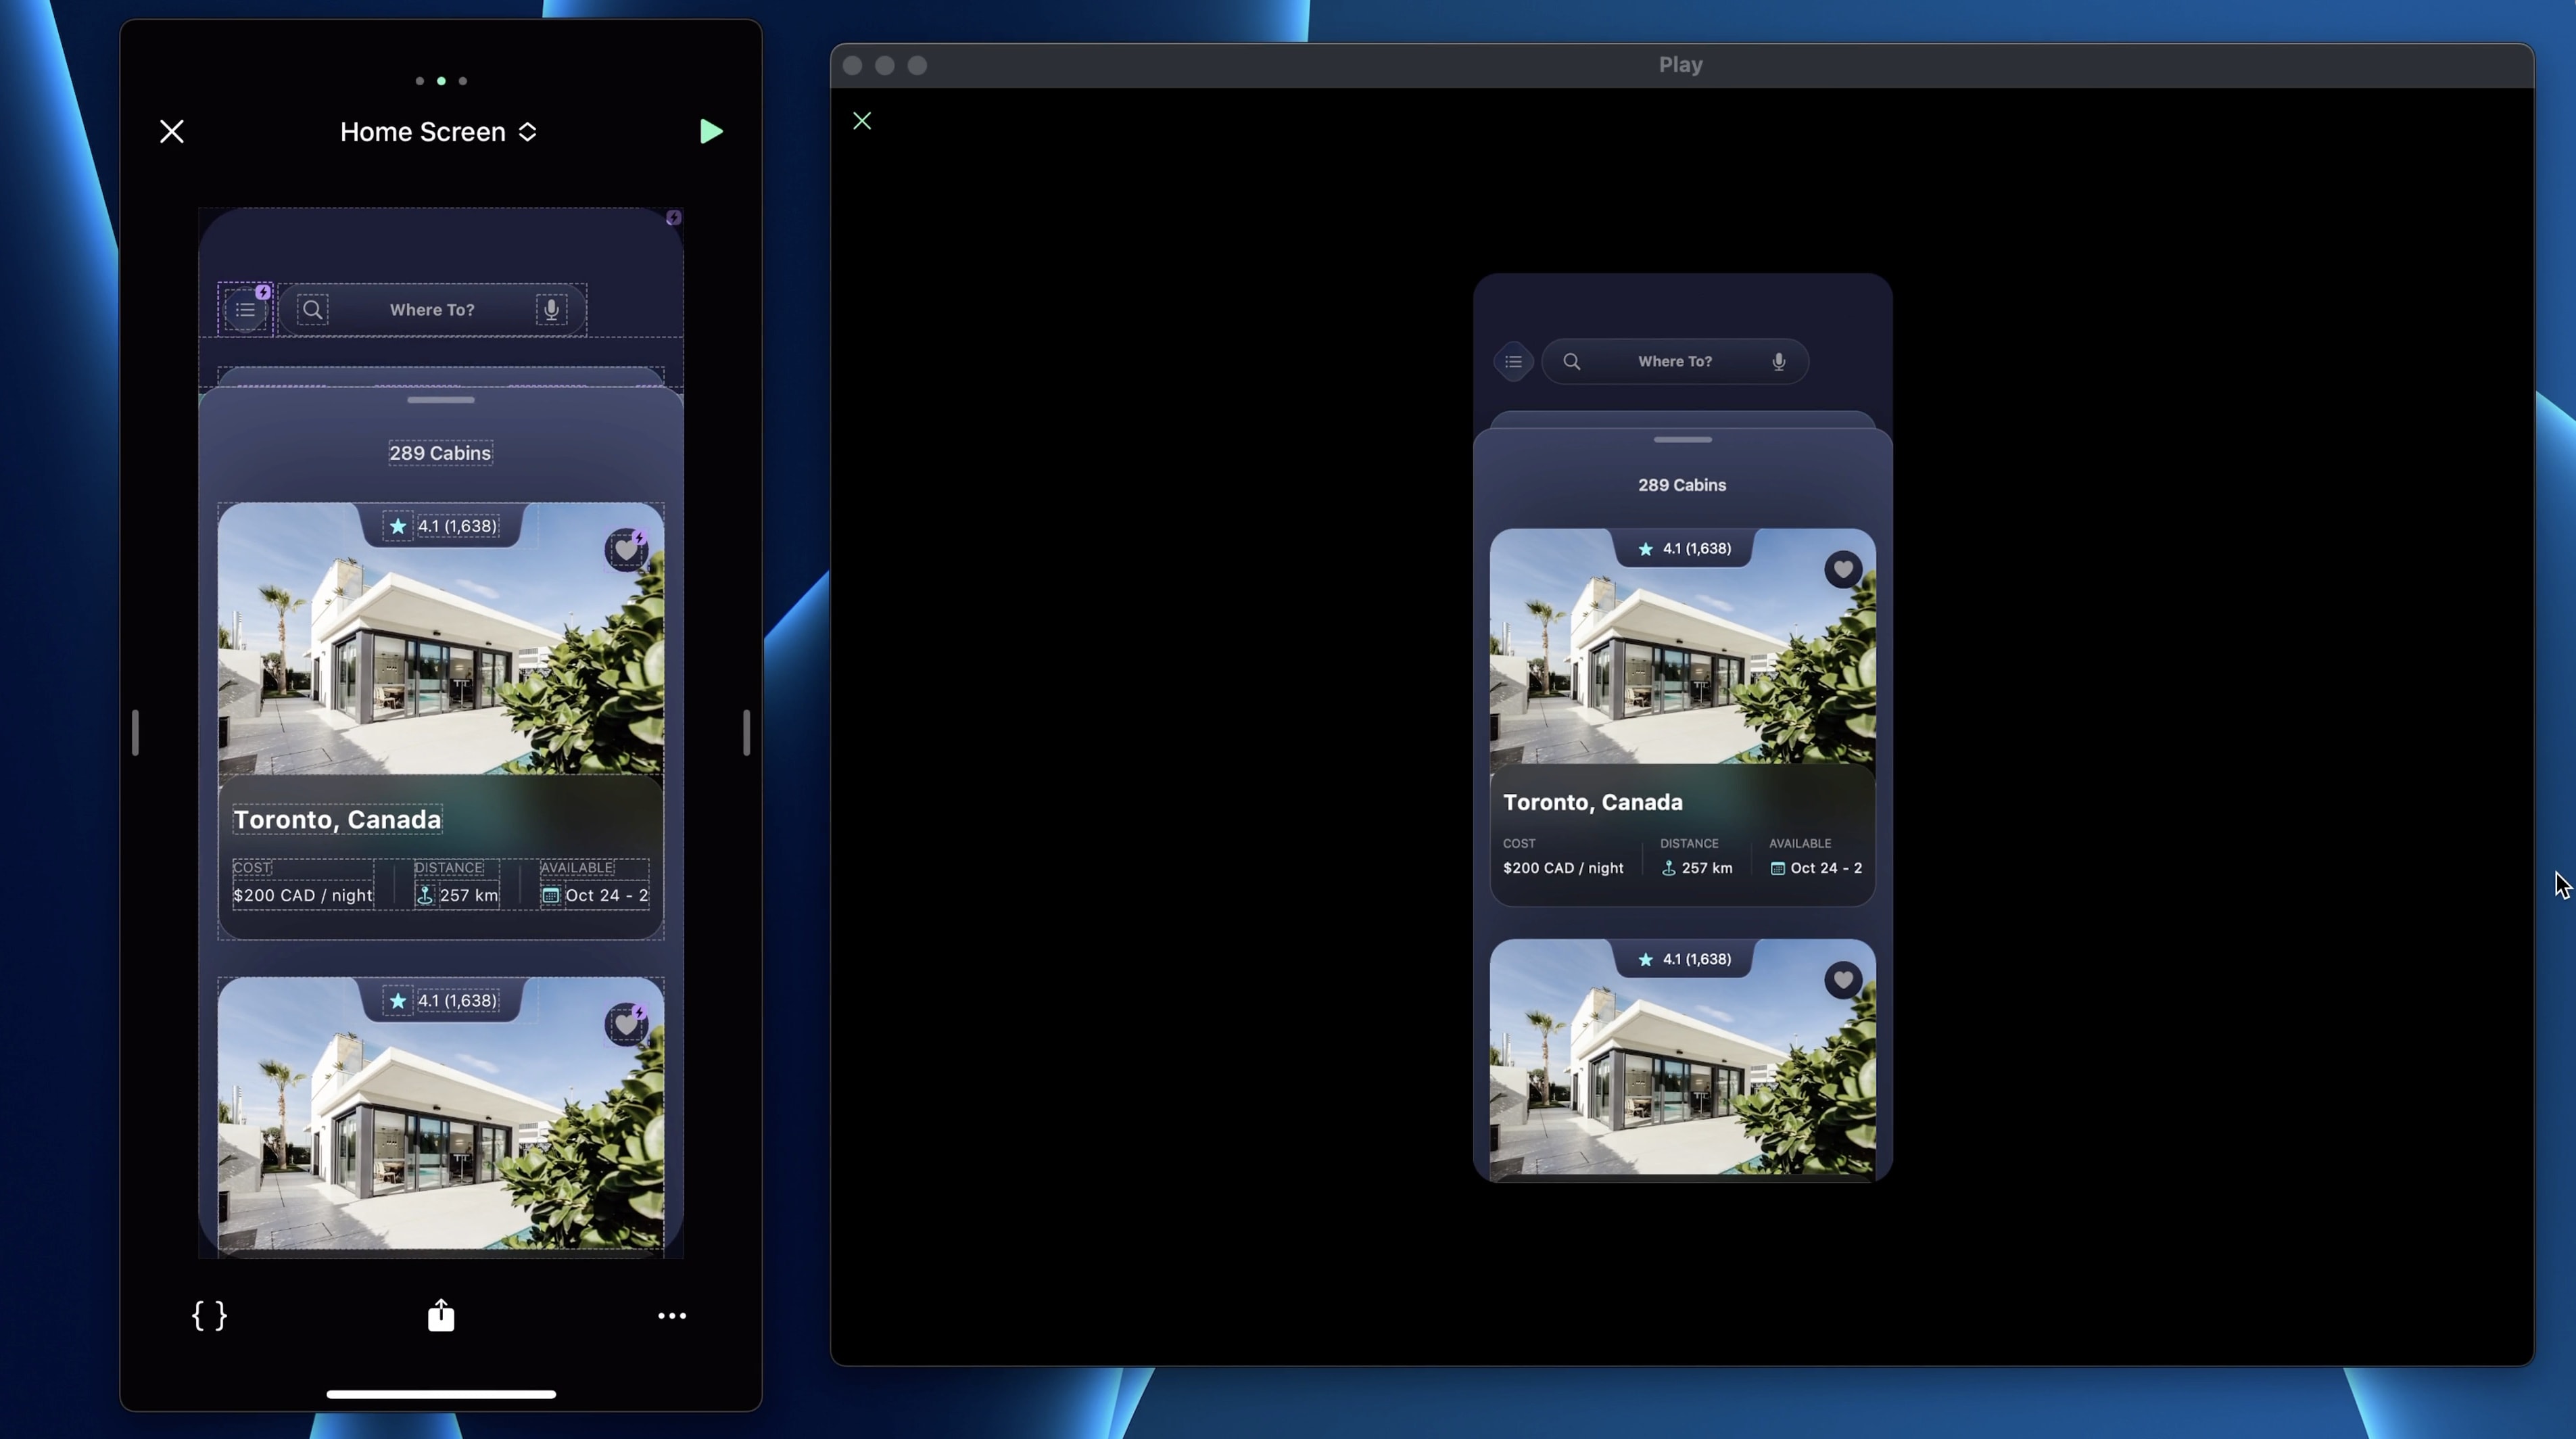Open the Home Screen page selector
Image resolution: width=2576 pixels, height=1439 pixels.
pyautogui.click(x=438, y=132)
